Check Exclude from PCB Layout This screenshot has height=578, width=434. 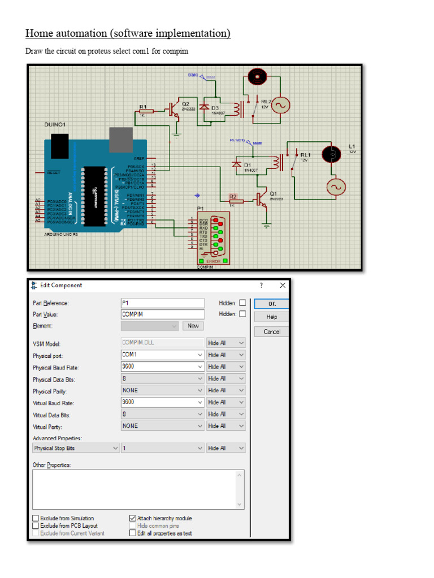36,526
